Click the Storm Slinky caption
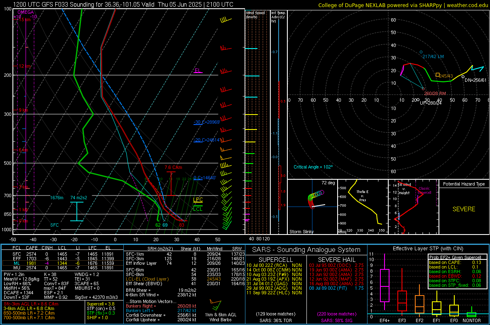Image resolution: width=490 pixels, height=325 pixels. [x=301, y=232]
